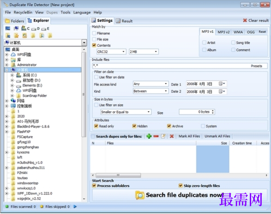Expand the 系统 (C:) drive node

pyautogui.click(x=12, y=75)
